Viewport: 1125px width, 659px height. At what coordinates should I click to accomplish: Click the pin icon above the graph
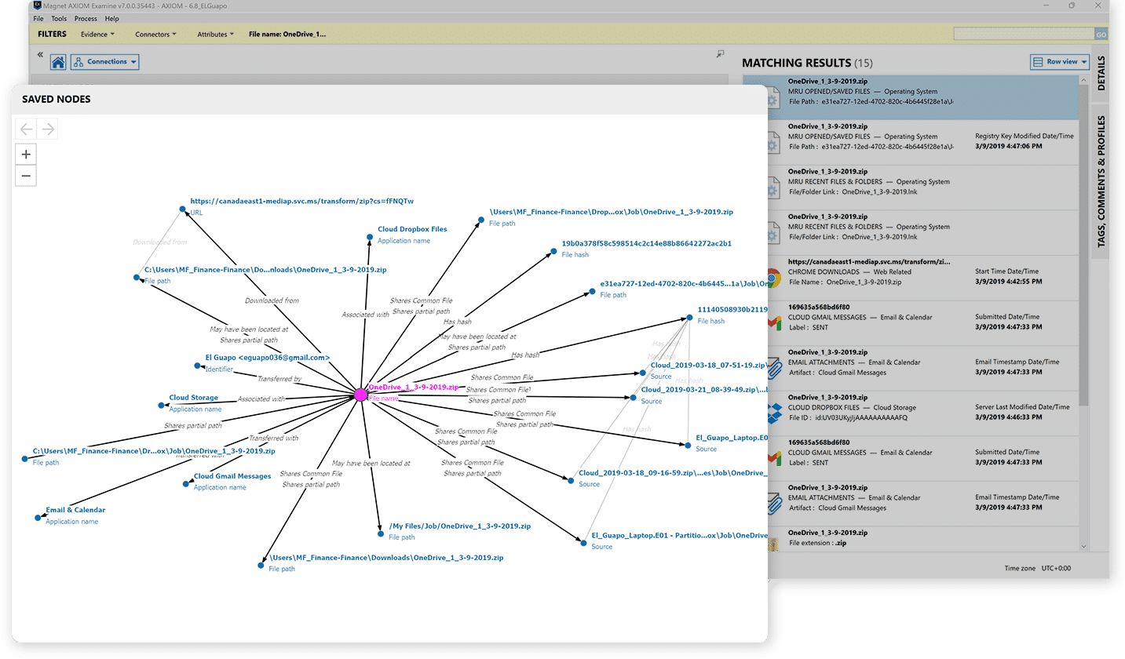(x=721, y=54)
